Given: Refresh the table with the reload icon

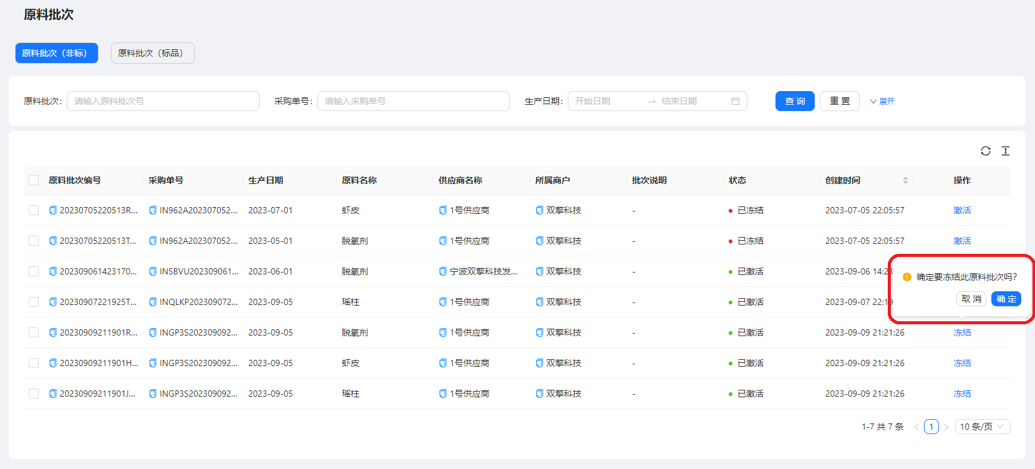Looking at the screenshot, I should 986,151.
